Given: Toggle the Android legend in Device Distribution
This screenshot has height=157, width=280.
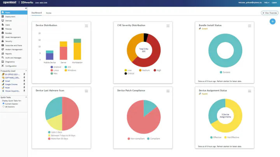Looking at the screenshot, I should (51, 67).
